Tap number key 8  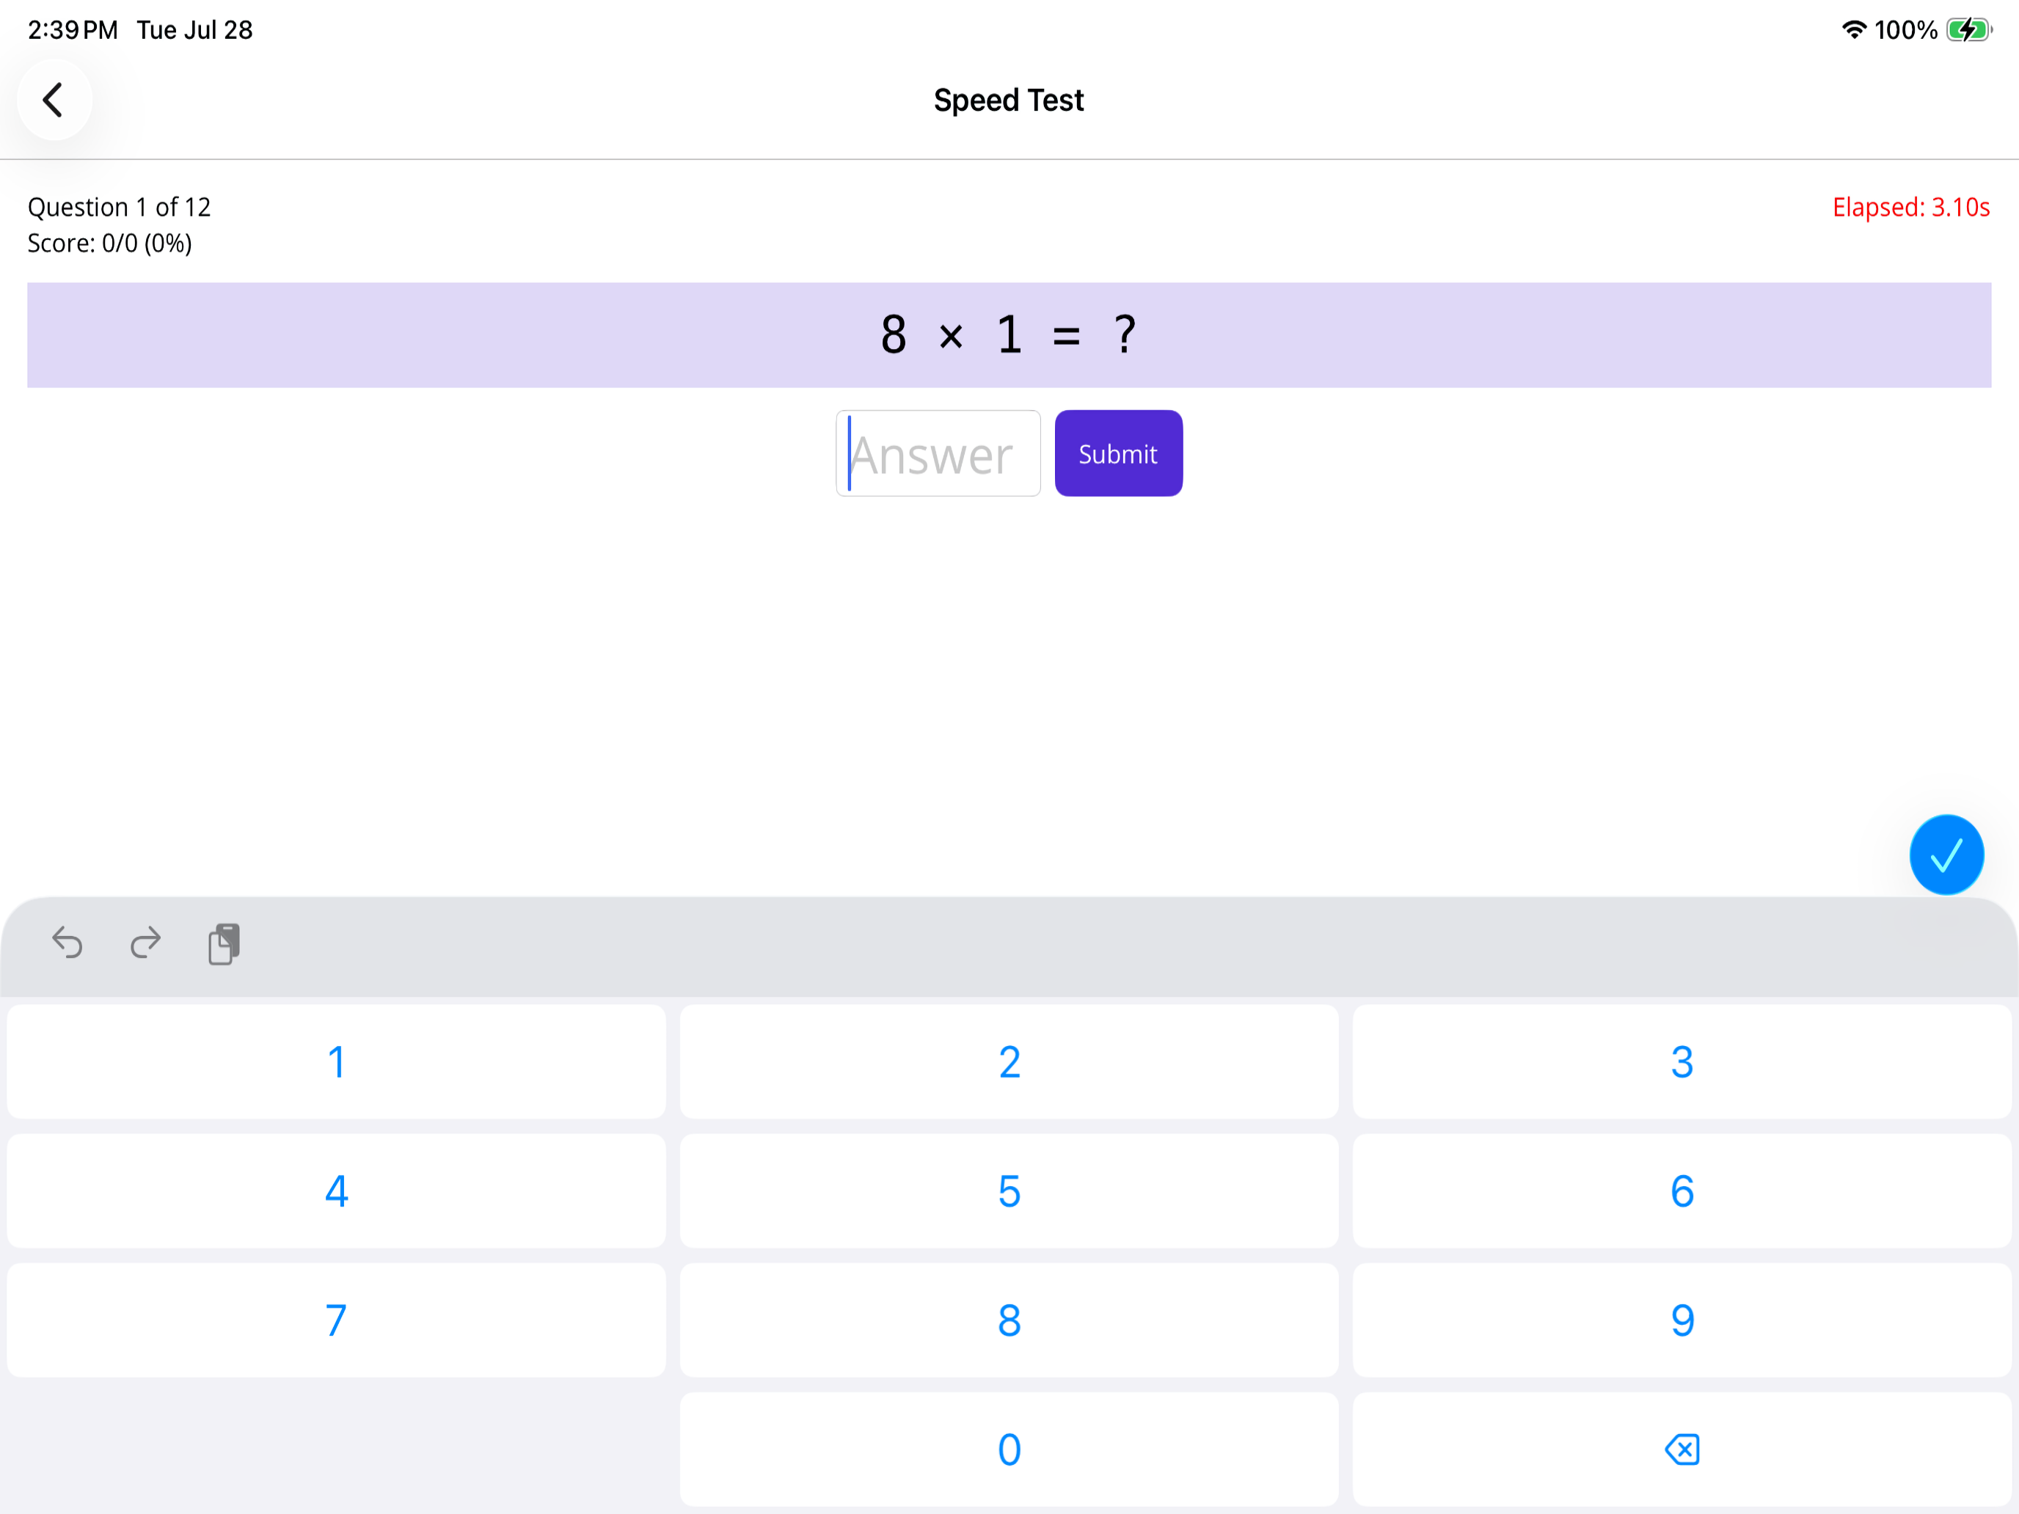pyautogui.click(x=1009, y=1320)
